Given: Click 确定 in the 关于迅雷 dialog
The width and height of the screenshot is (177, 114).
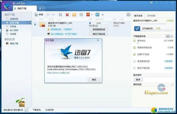Looking at the screenshot, I should click(94, 80).
